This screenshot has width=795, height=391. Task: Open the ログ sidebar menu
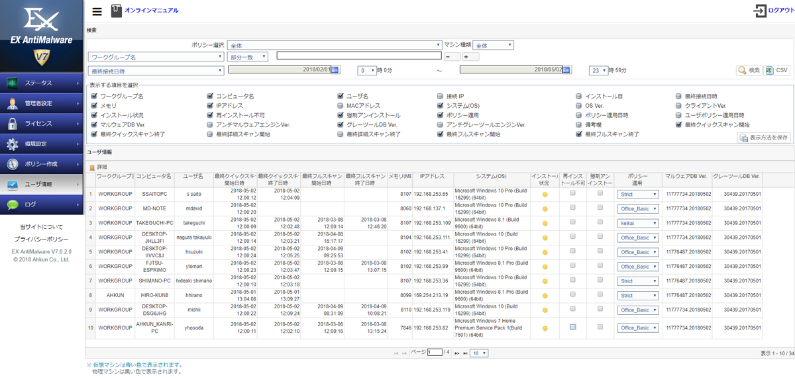[42, 205]
